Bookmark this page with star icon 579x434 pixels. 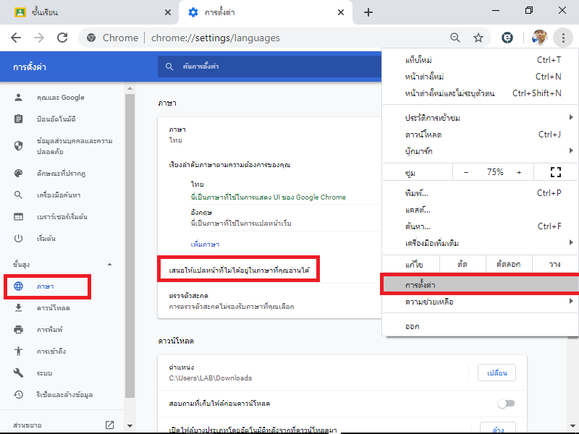[x=478, y=38]
